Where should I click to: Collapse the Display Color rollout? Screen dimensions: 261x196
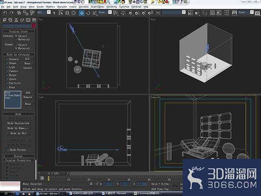coord(18,31)
